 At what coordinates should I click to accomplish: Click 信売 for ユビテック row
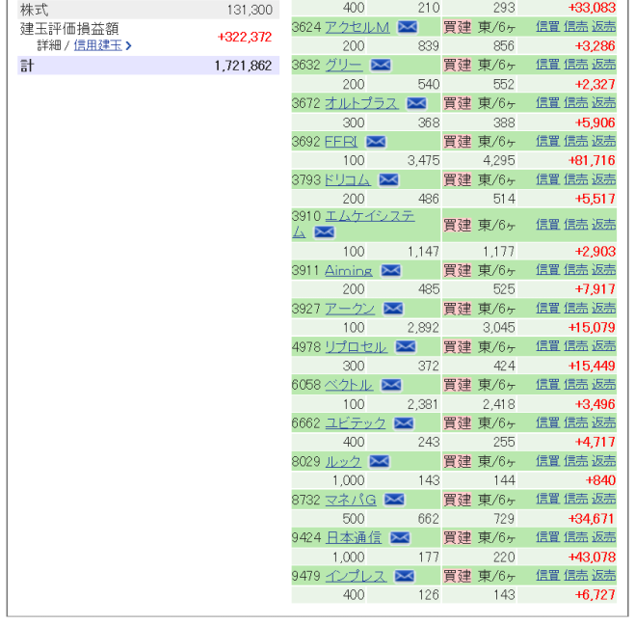(x=575, y=422)
